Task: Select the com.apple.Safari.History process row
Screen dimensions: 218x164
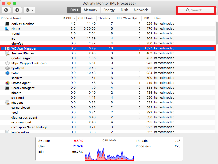Action: [107, 127]
